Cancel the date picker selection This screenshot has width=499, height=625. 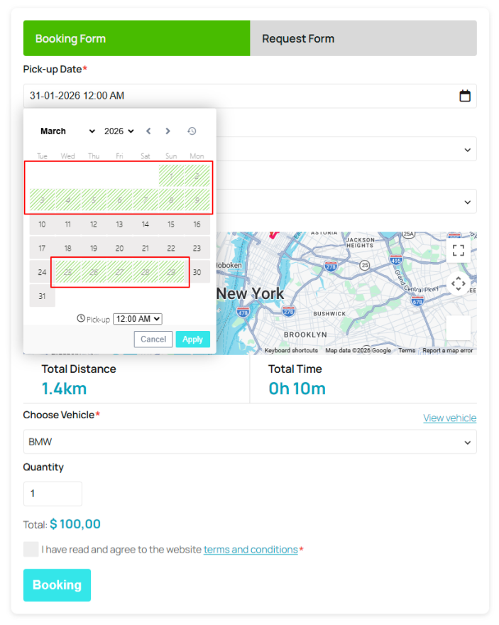tap(153, 339)
